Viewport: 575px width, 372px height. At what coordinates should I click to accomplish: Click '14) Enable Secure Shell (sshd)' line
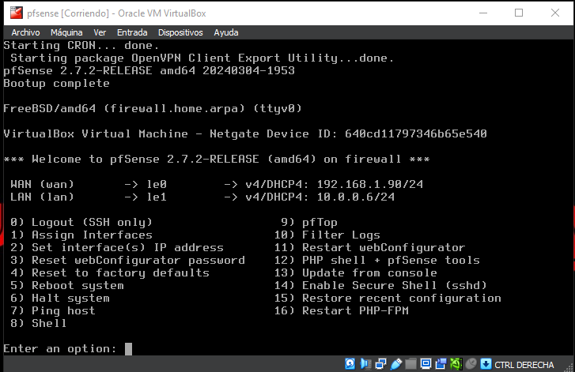[x=380, y=286]
